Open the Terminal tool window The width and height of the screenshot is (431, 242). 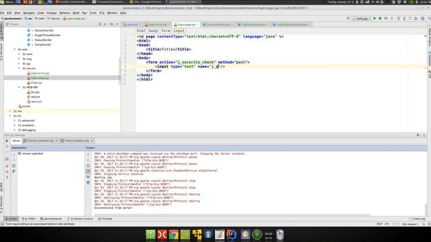pyautogui.click(x=105, y=218)
